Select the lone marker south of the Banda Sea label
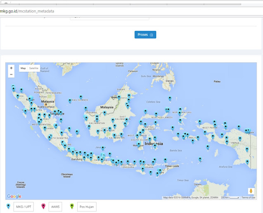The image size is (263, 213). click(200, 159)
